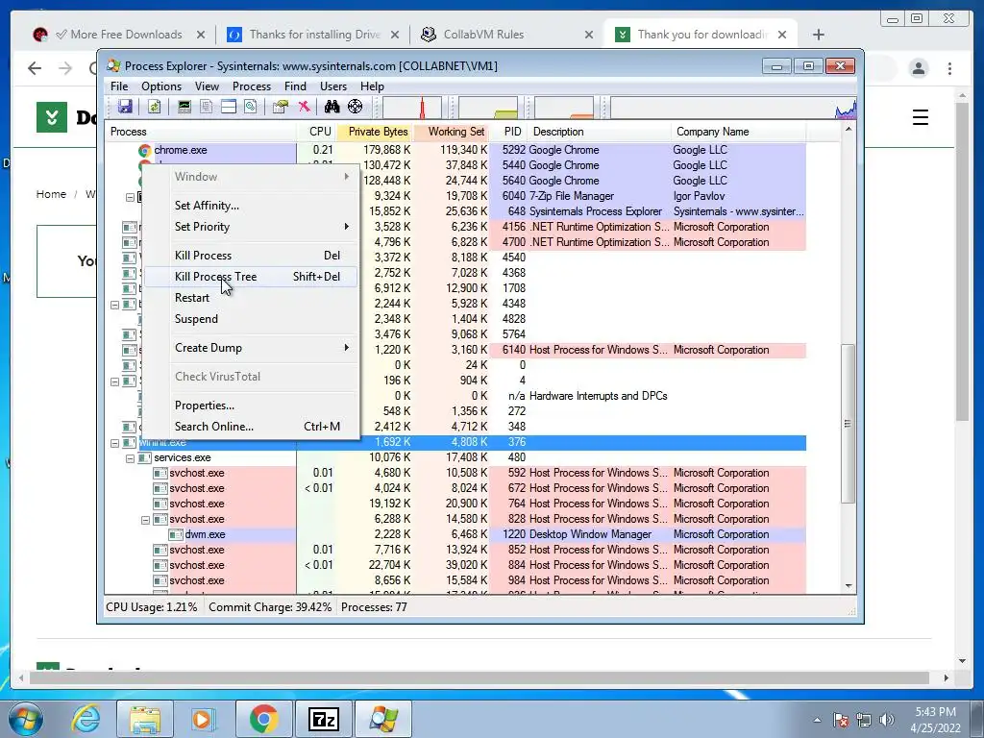Click the CPU usage history mini graph
The width and height of the screenshot is (984, 738).
click(x=411, y=108)
